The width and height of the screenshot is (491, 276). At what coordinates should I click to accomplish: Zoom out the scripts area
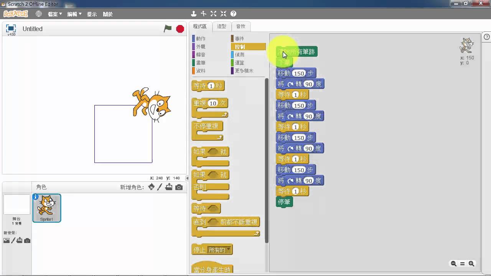453,264
